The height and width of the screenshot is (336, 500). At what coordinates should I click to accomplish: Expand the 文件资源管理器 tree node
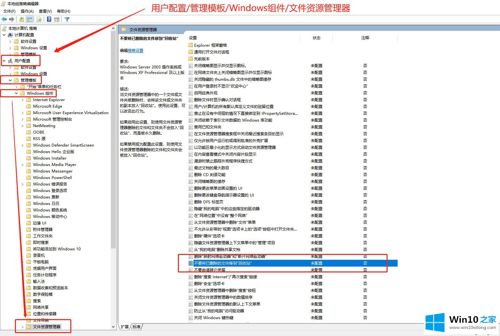click(22, 327)
